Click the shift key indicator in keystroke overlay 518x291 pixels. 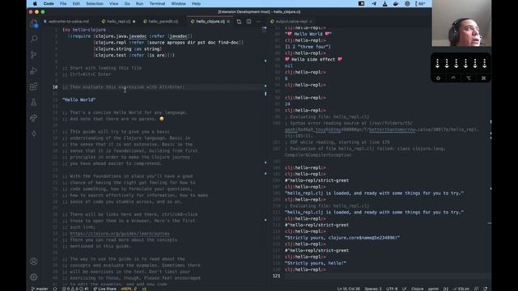coord(439,78)
